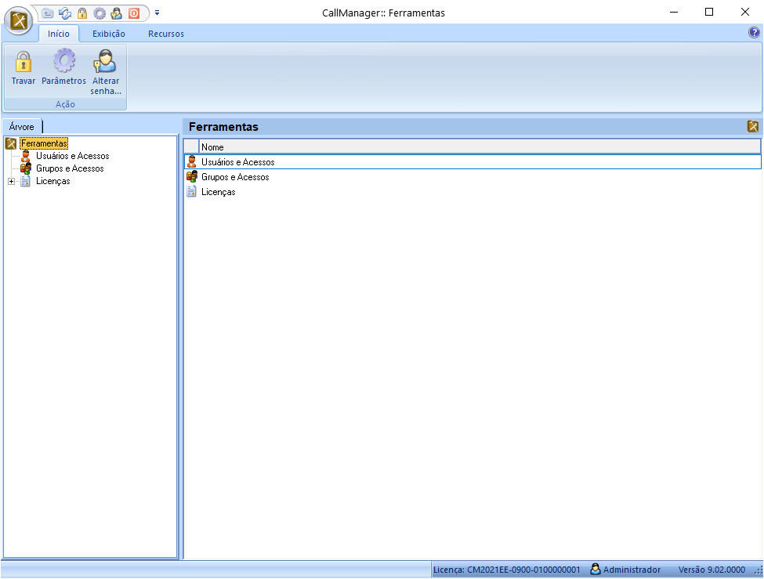The width and height of the screenshot is (764, 579).
Task: Select the Árvore panel tab
Action: click(x=21, y=127)
